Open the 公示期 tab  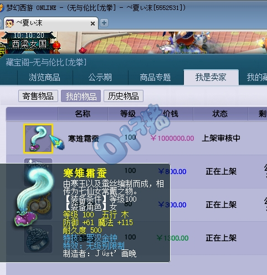(100, 77)
